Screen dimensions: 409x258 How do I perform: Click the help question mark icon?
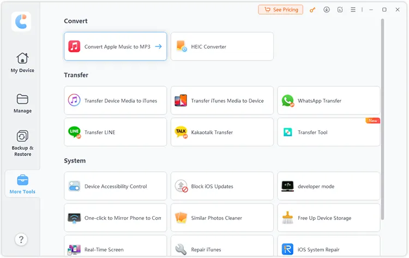pyautogui.click(x=21, y=239)
